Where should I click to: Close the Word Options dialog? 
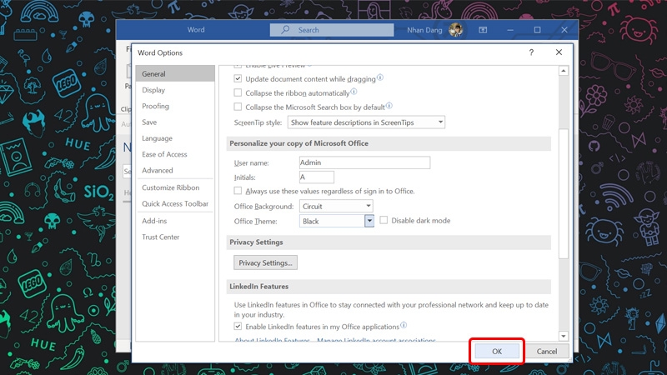coord(559,52)
